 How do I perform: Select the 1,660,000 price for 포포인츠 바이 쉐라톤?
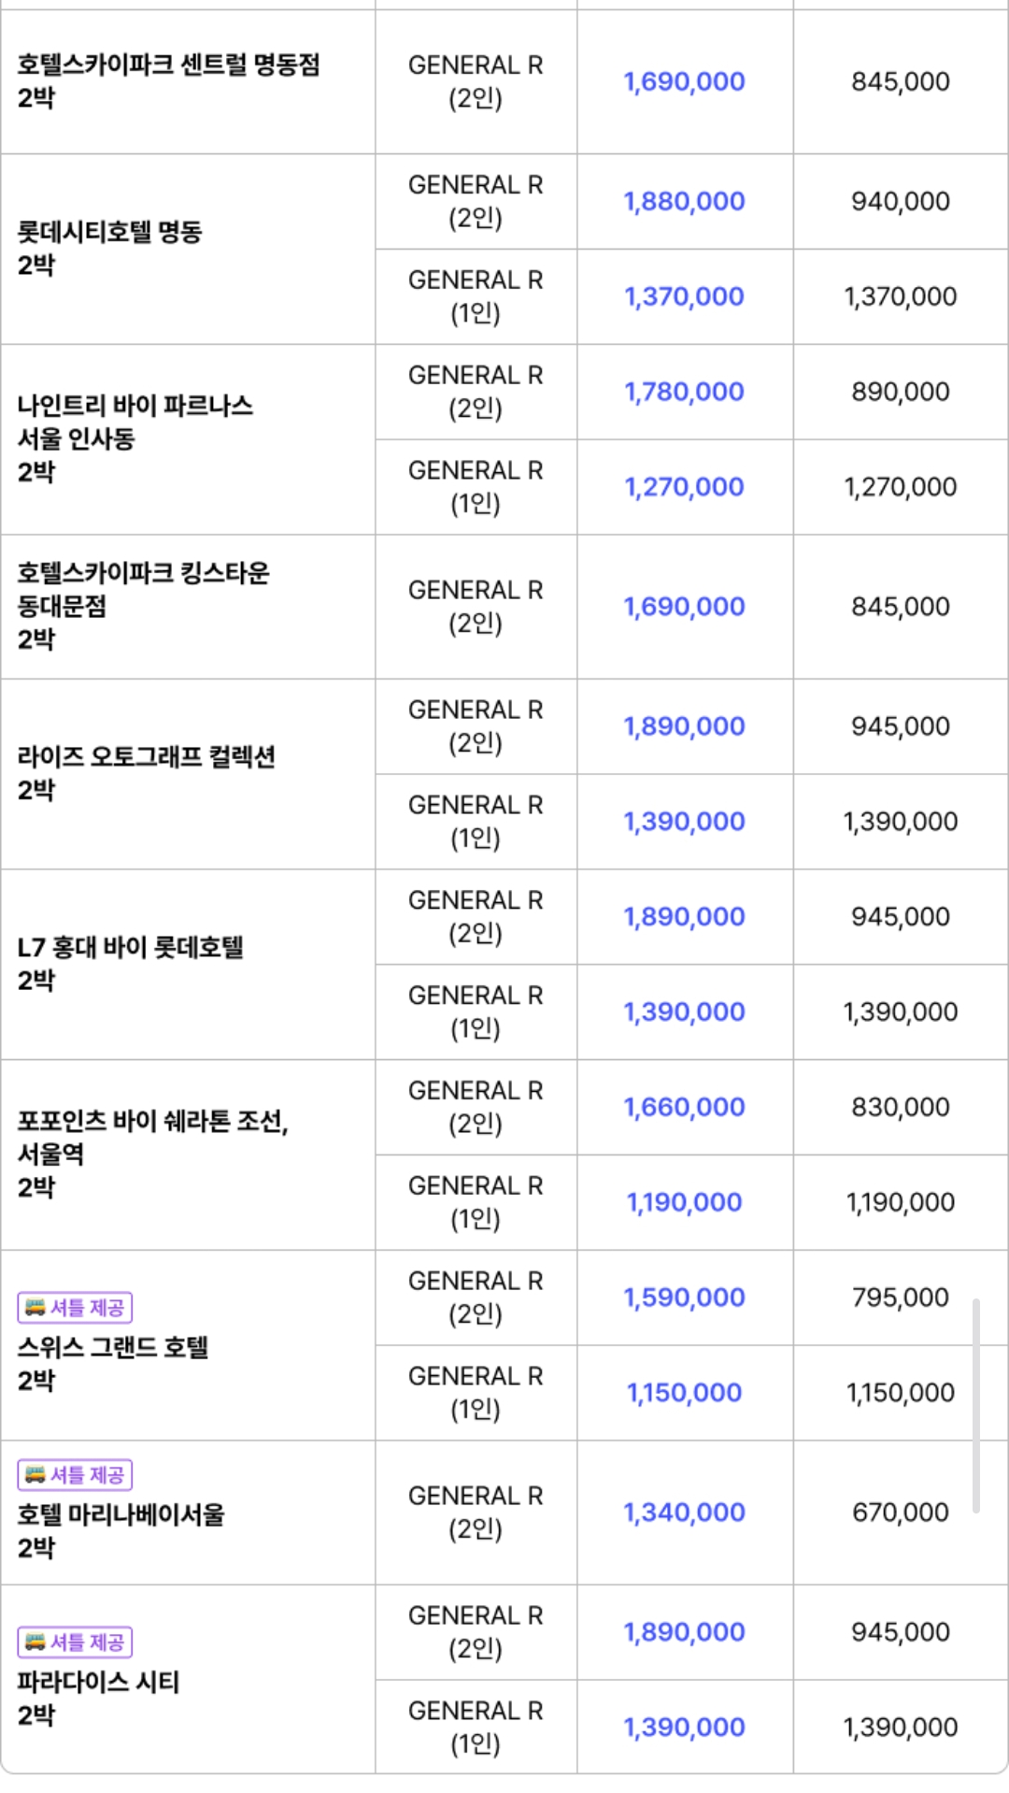point(684,1108)
